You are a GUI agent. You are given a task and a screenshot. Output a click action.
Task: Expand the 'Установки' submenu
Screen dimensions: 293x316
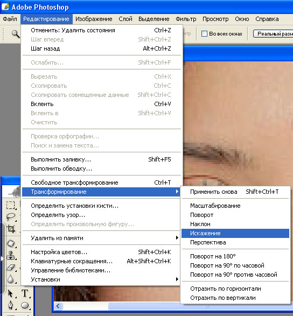click(101, 279)
